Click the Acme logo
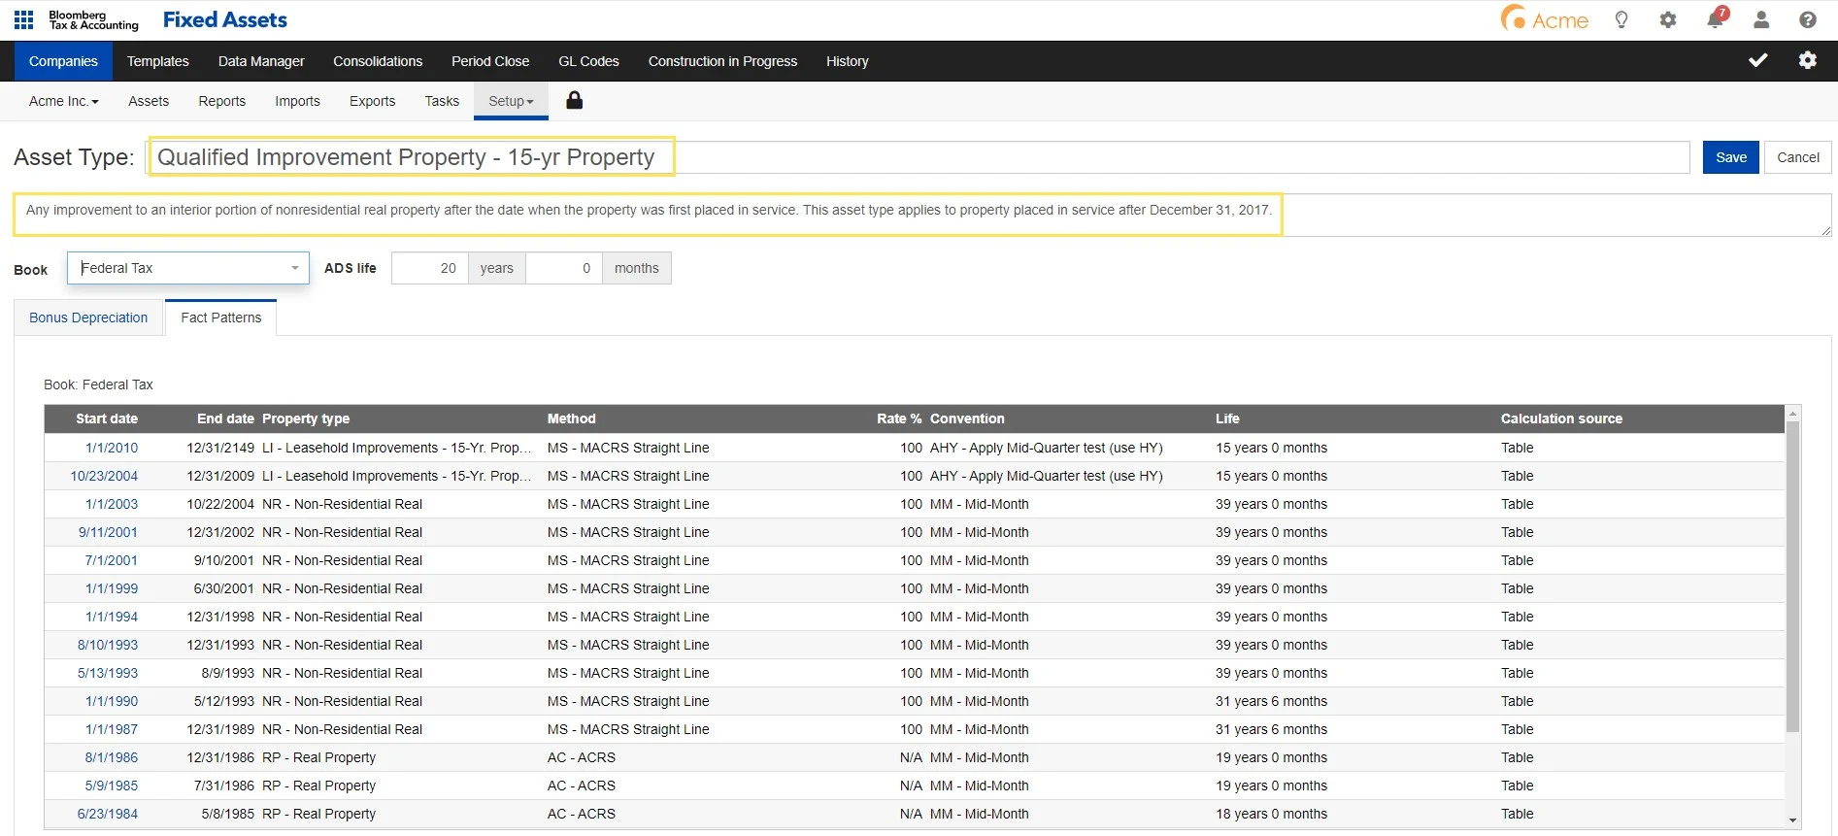1838x836 pixels. tap(1544, 18)
